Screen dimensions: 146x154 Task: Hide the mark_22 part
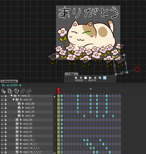2,96
